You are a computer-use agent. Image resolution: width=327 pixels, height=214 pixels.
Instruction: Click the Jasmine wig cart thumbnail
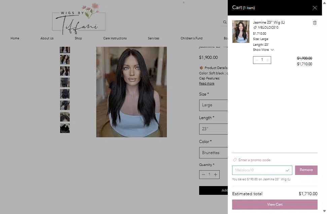click(241, 32)
